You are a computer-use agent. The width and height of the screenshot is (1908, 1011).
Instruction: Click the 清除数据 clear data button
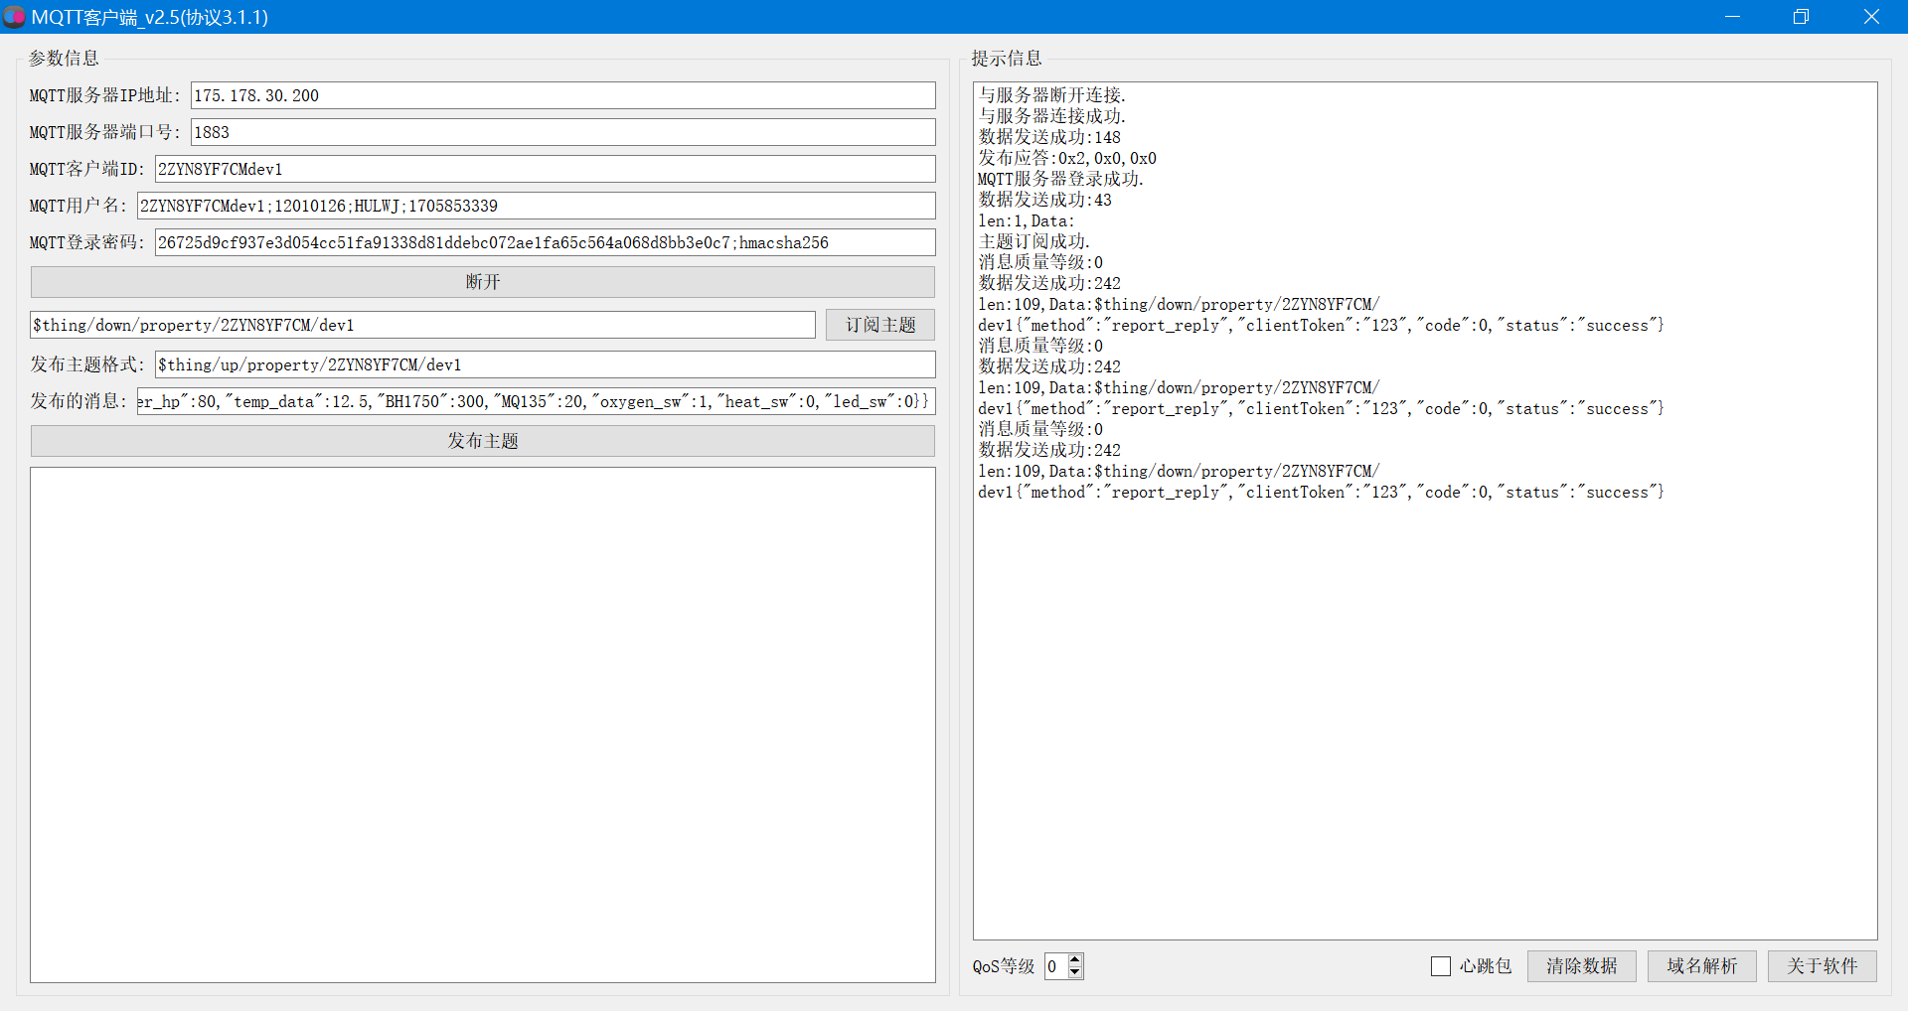(x=1581, y=966)
